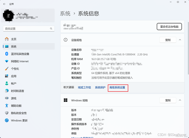Click the user profile avatar
This screenshot has height=138, width=189.
pyautogui.click(x=8, y=15)
